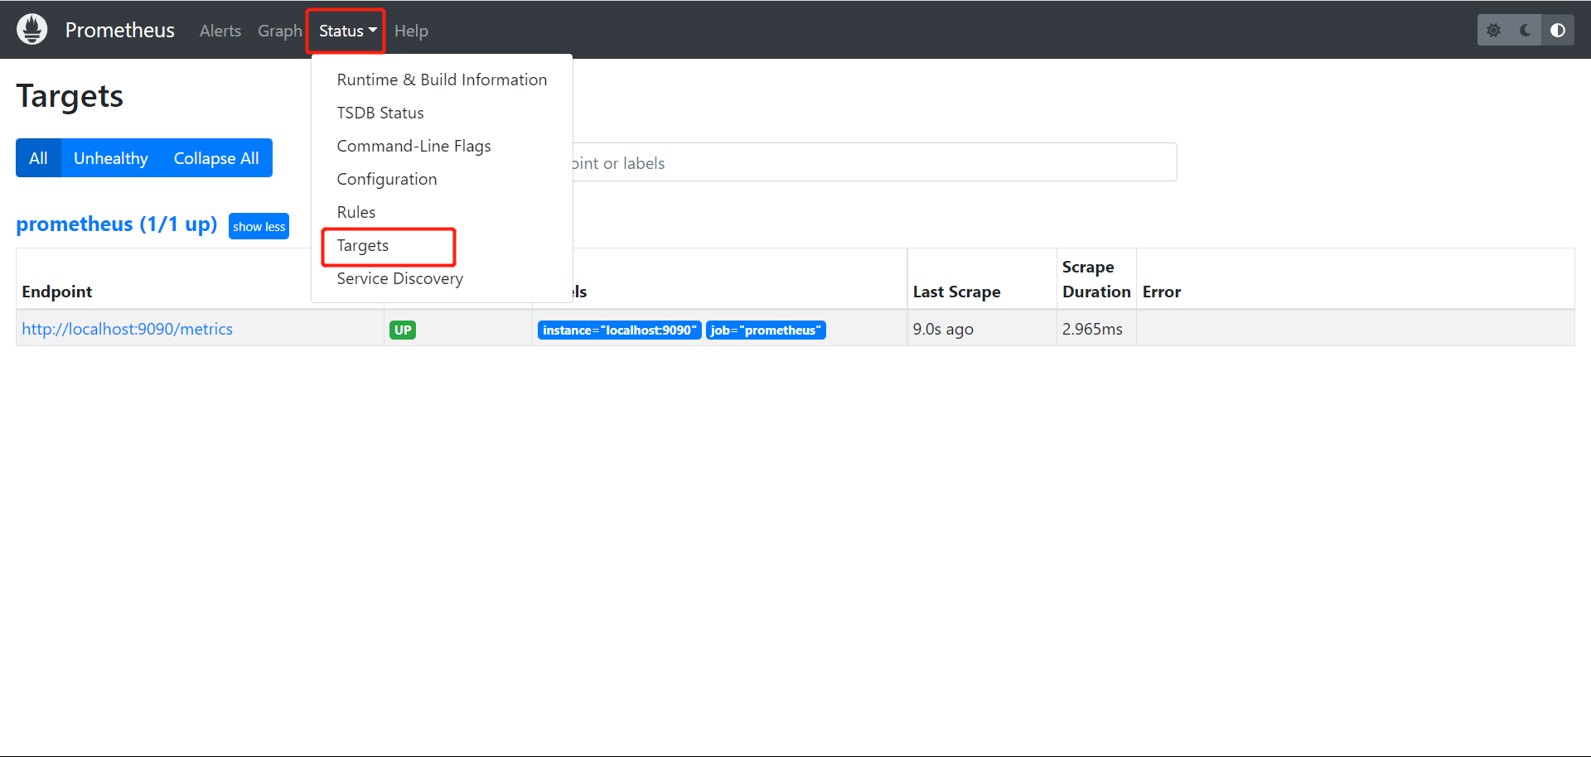Select Command-Line Flags menu entry
The height and width of the screenshot is (757, 1591).
[442, 146]
